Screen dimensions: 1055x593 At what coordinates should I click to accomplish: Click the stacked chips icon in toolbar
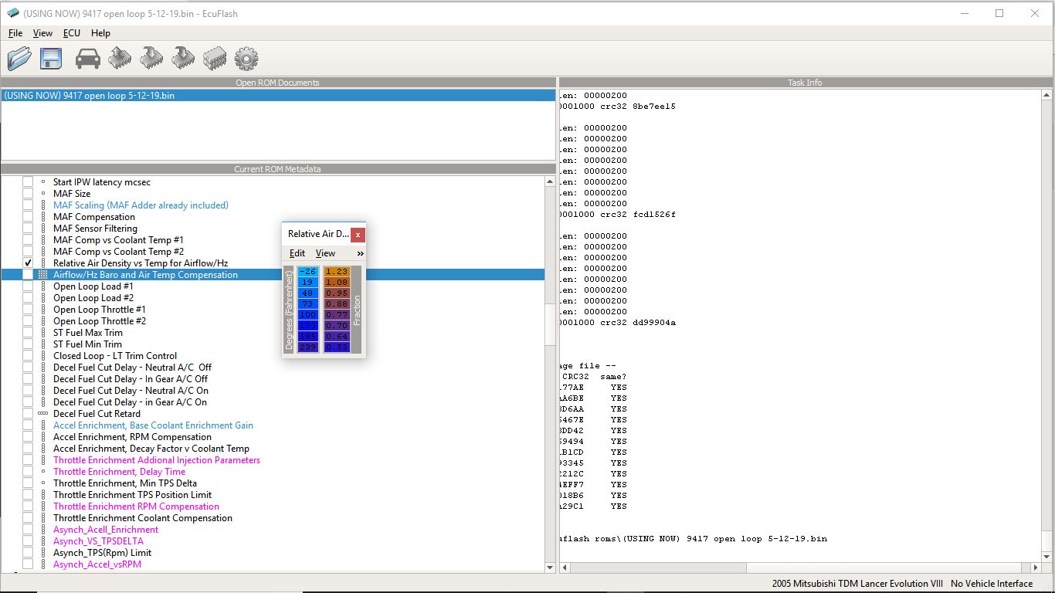[214, 59]
